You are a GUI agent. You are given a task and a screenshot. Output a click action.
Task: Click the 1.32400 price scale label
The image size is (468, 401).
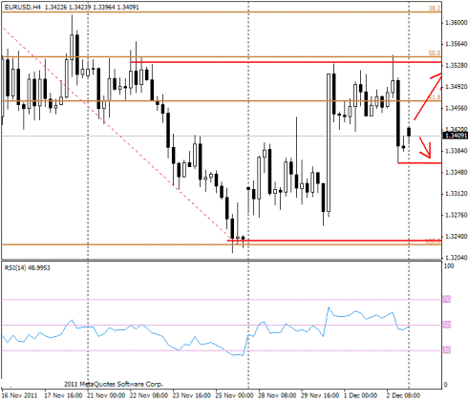click(x=456, y=237)
